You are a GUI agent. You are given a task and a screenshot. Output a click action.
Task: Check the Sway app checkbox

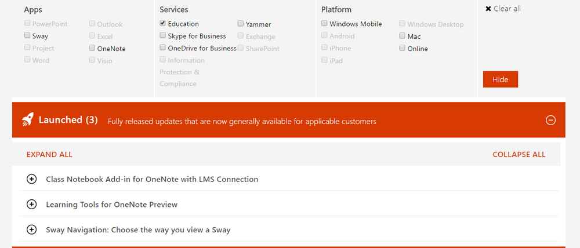coord(27,35)
